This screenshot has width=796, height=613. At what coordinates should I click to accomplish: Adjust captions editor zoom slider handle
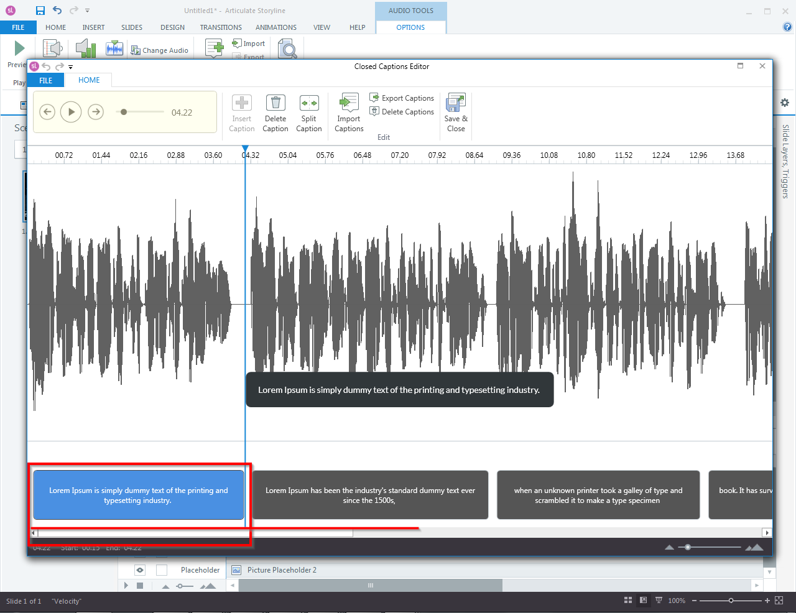click(x=688, y=547)
